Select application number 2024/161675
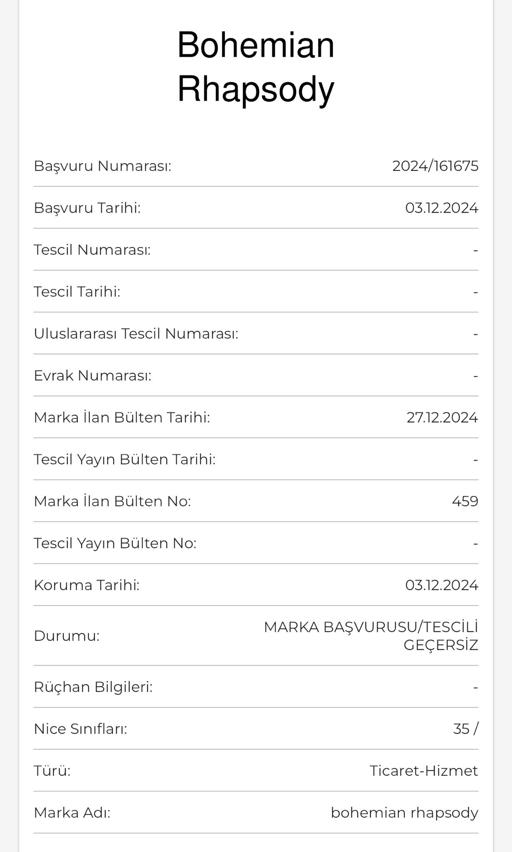 coord(435,166)
